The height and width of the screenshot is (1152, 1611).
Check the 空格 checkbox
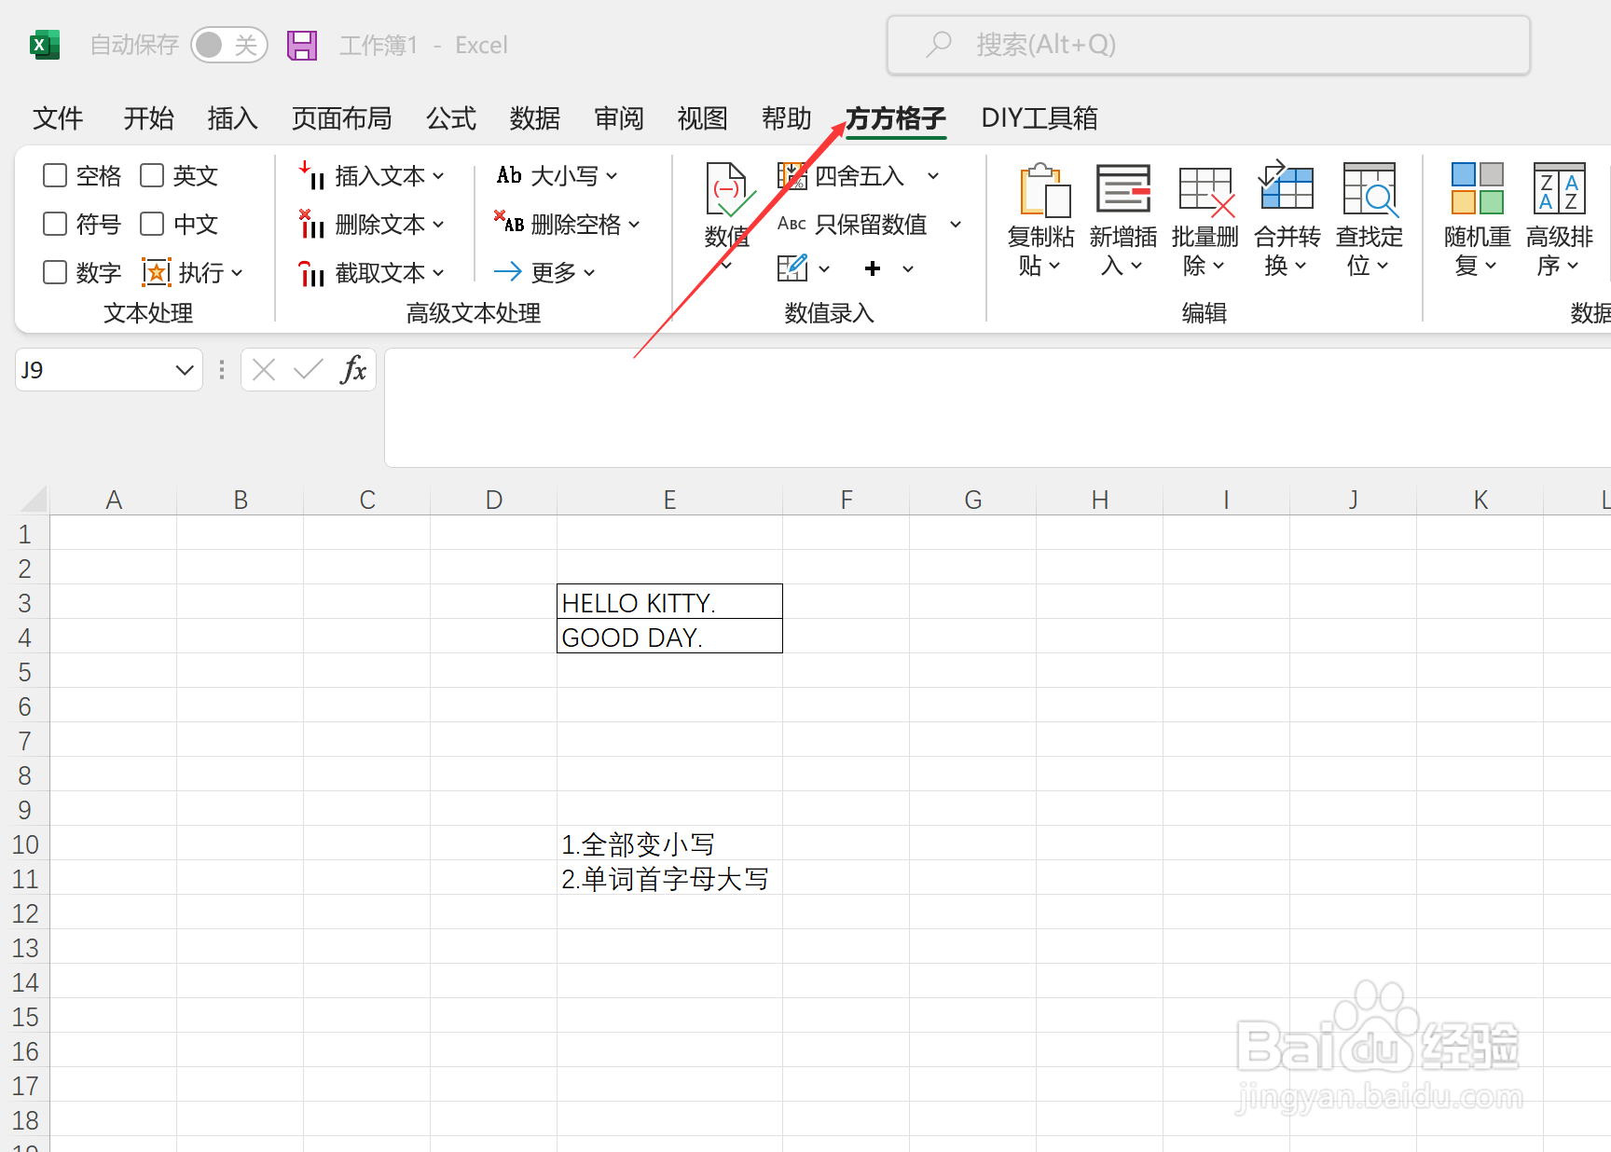coord(55,175)
